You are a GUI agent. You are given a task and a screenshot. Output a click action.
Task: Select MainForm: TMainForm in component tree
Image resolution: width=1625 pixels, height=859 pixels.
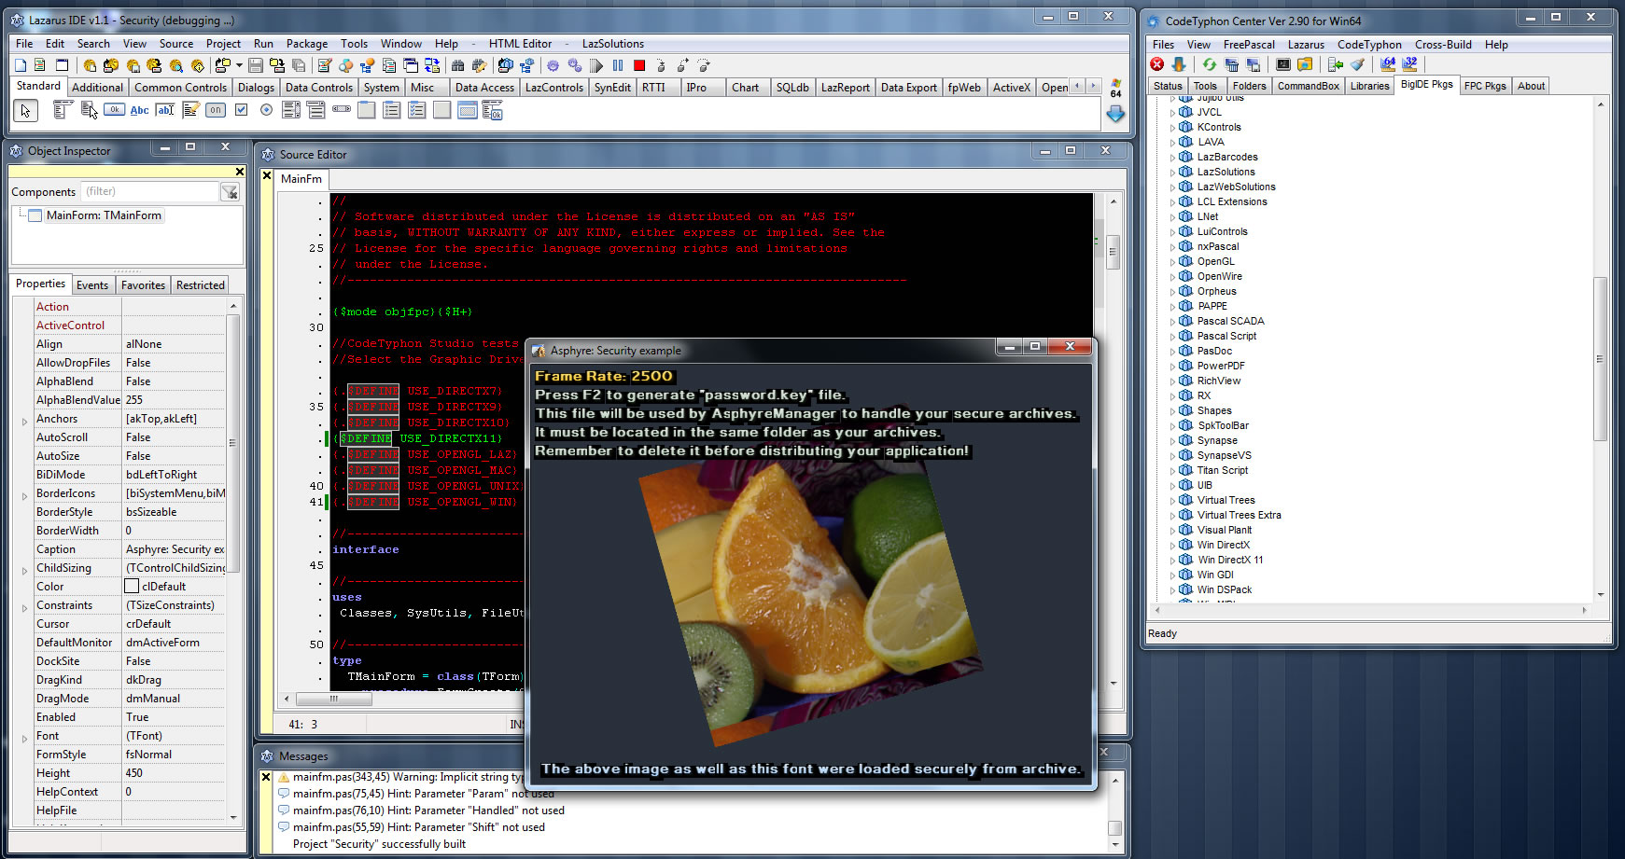point(105,215)
